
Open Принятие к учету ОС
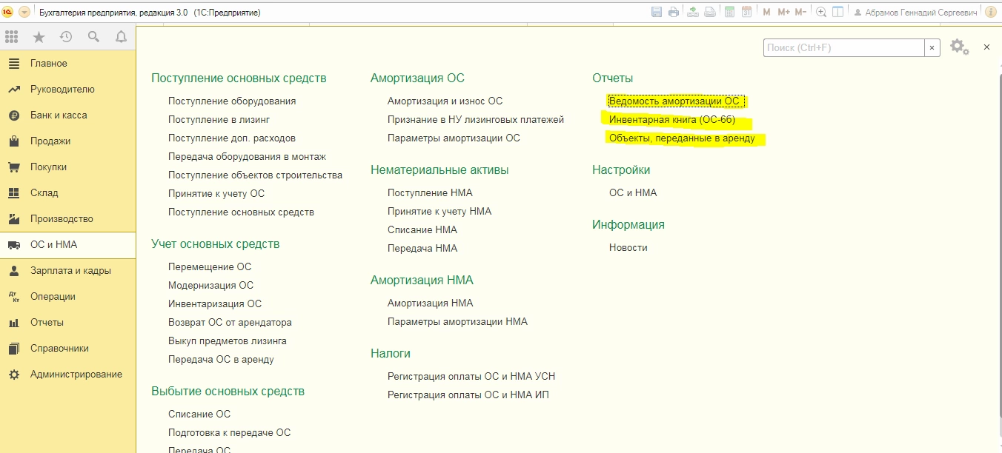216,194
